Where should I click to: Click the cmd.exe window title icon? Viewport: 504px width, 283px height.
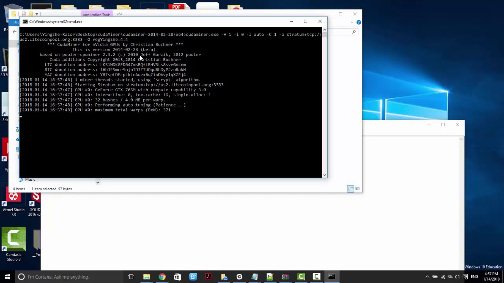point(25,22)
